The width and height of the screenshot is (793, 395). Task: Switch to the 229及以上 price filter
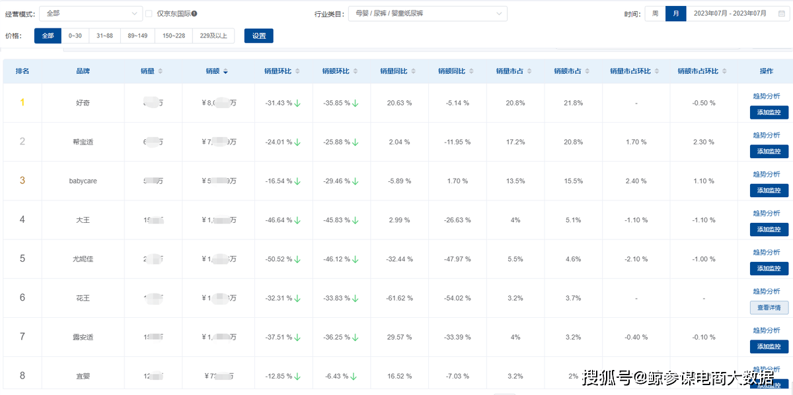pyautogui.click(x=213, y=36)
